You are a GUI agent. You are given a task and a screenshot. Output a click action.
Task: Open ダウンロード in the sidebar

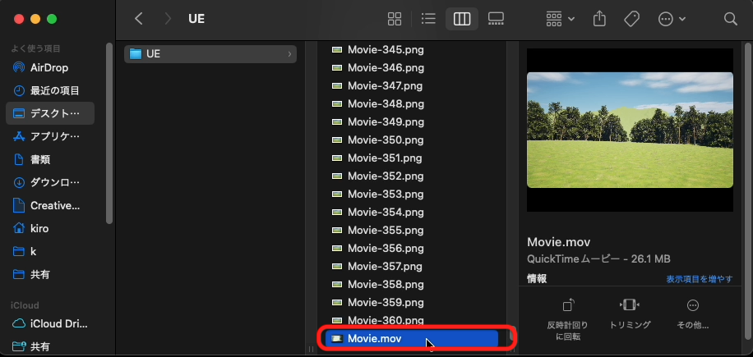[50, 182]
